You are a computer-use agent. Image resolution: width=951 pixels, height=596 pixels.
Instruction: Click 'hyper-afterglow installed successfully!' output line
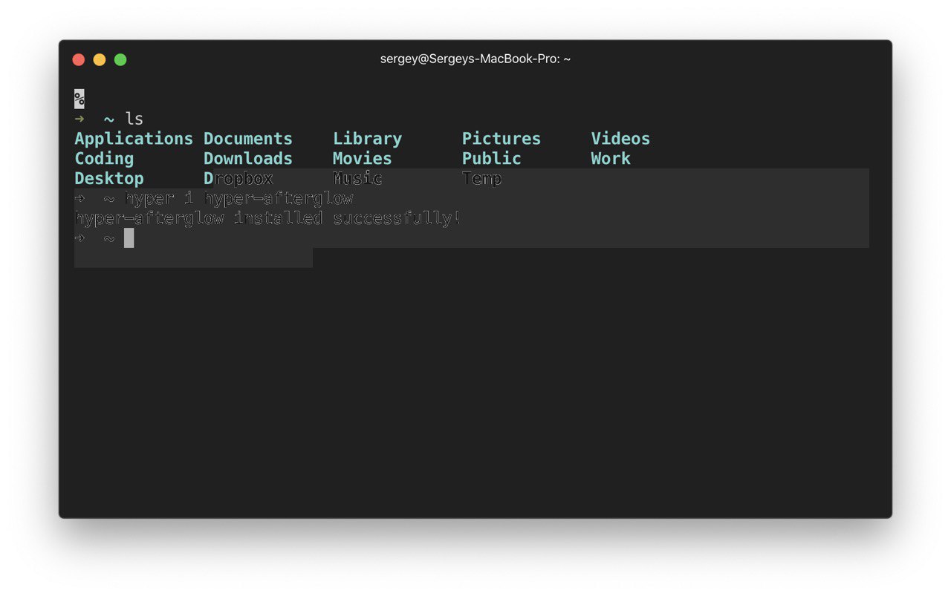coord(267,219)
